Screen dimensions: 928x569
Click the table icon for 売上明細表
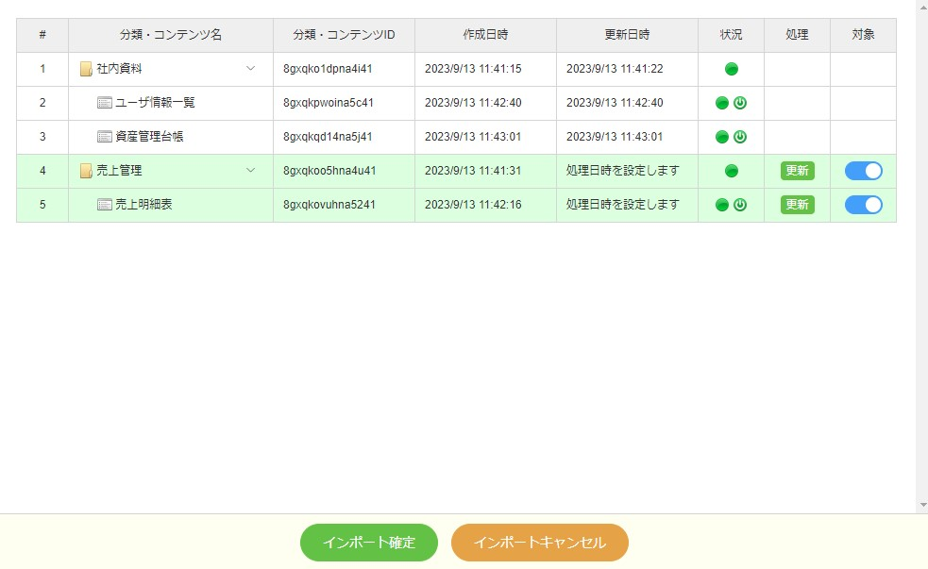pos(105,205)
